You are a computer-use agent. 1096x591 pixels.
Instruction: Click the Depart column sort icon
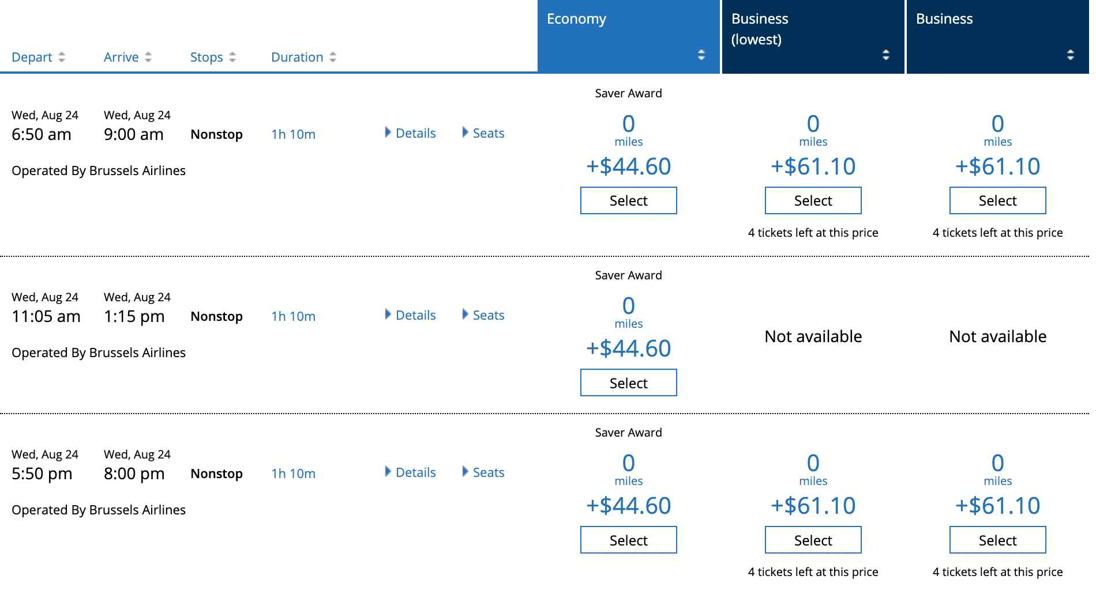pos(62,57)
